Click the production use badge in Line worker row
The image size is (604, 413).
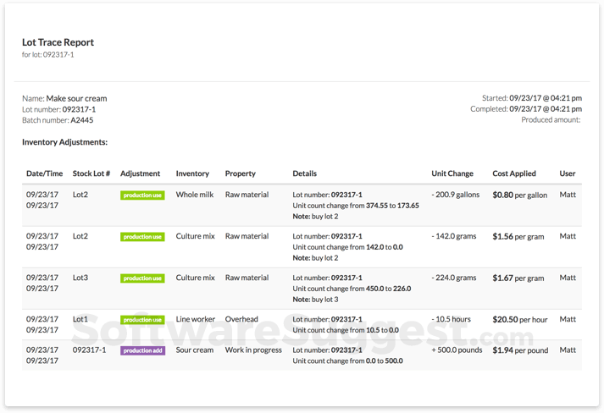click(142, 320)
